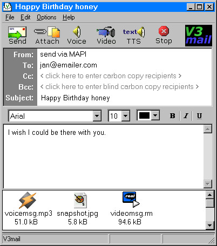Click the Cc carbon copy recipients field
The height and width of the screenshot is (246, 217).
click(124, 76)
